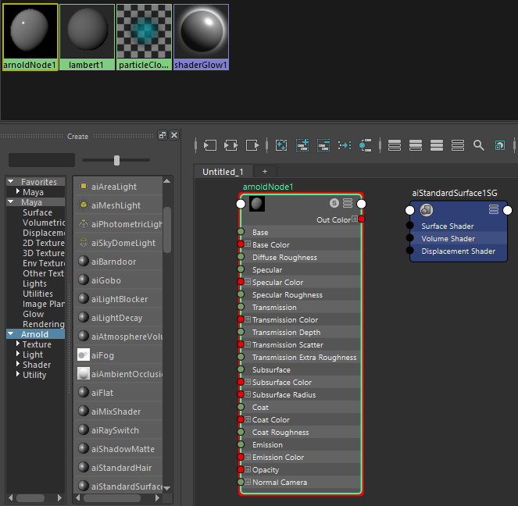518x506 pixels.
Task: Click the Specular Color input port
Action: coord(241,282)
